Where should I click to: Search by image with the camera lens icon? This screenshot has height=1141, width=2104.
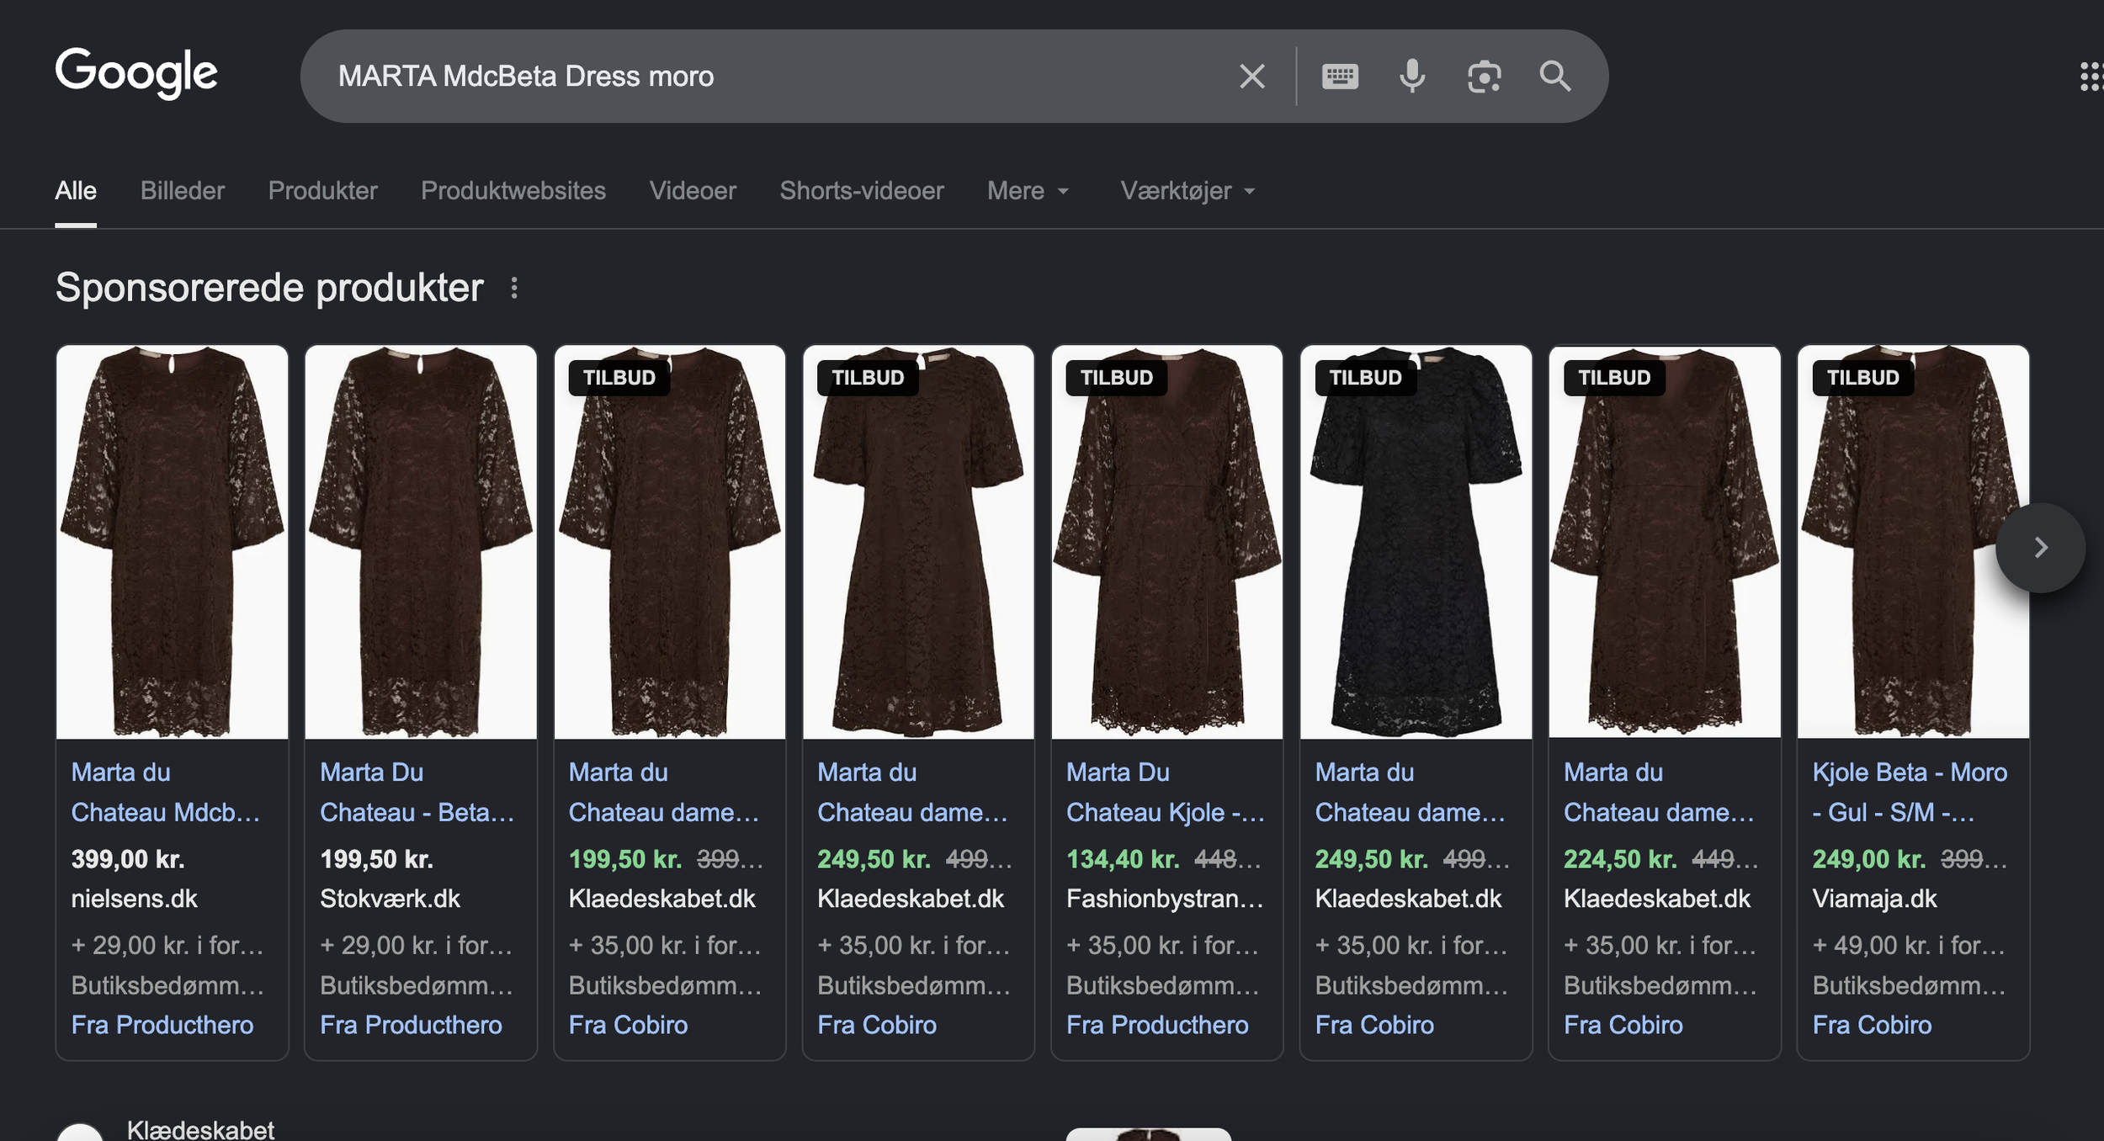[1484, 77]
